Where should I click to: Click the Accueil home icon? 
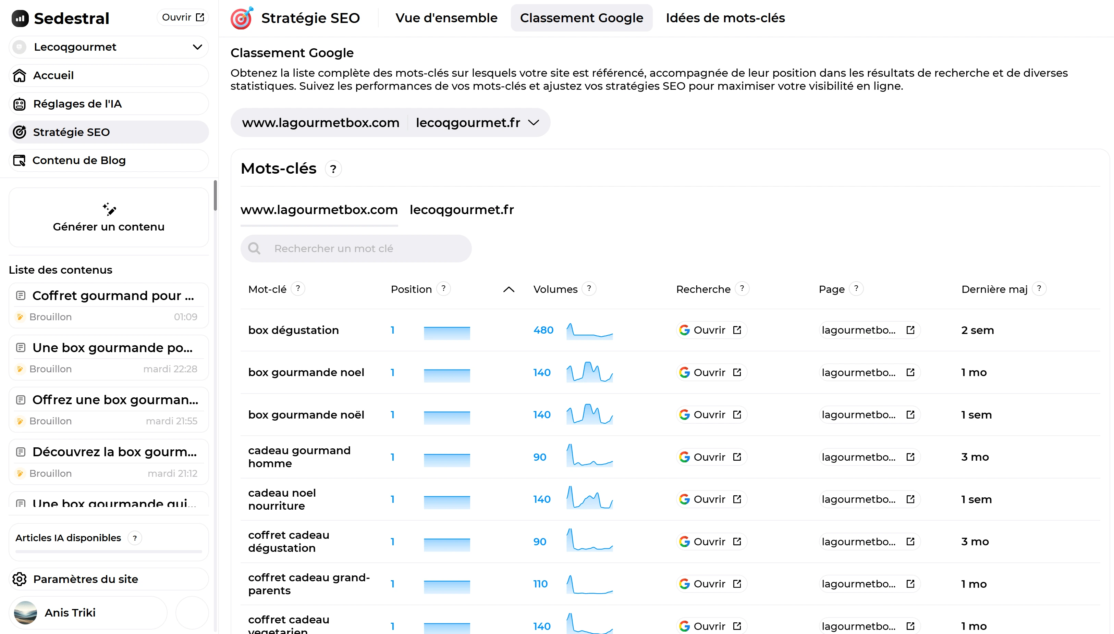click(20, 75)
